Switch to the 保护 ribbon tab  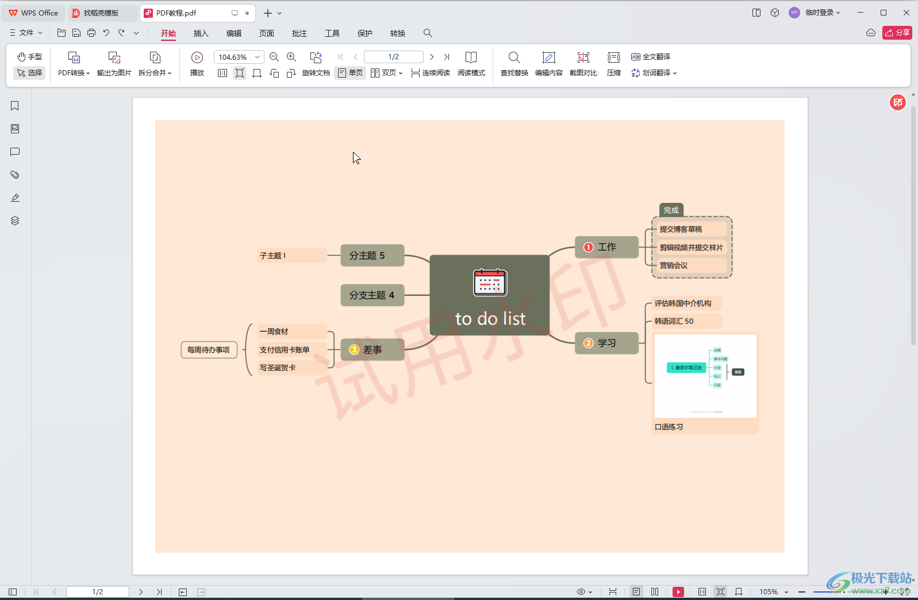coord(365,33)
